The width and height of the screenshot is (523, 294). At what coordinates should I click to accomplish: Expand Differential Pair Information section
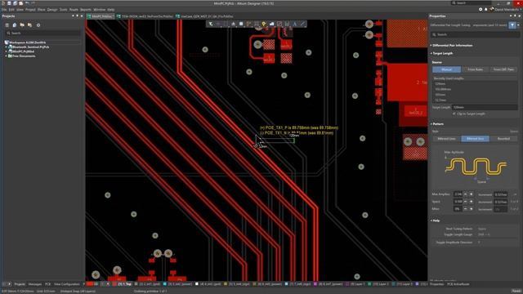click(x=452, y=46)
